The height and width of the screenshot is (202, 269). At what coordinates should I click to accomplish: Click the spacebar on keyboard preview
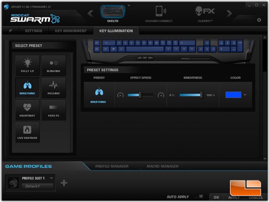(x=145, y=49)
